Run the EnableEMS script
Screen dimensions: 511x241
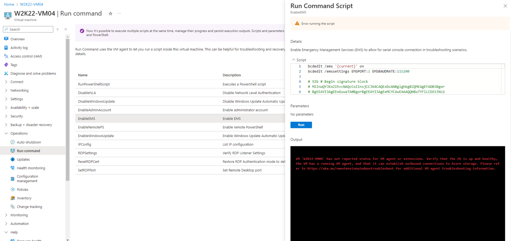click(301, 125)
